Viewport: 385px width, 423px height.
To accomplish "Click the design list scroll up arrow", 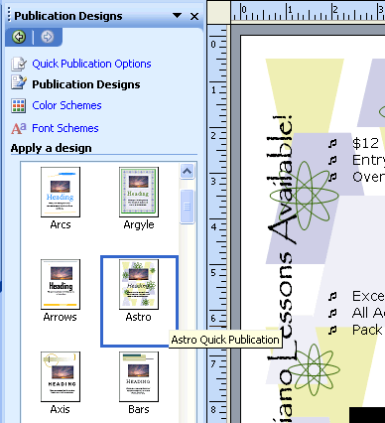I will coord(188,171).
